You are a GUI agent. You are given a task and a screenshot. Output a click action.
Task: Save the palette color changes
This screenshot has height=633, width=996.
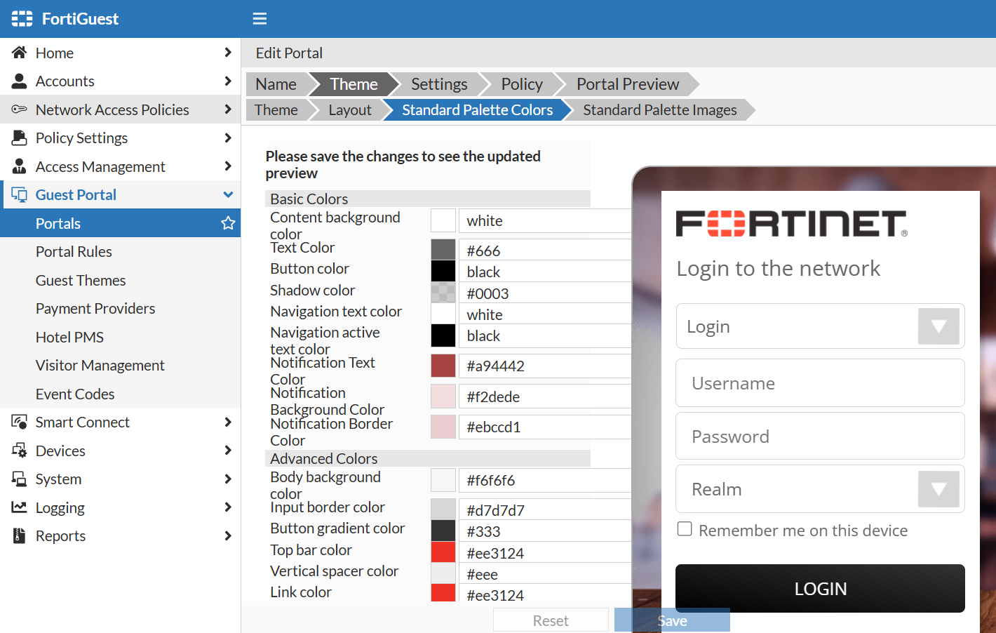[671, 620]
